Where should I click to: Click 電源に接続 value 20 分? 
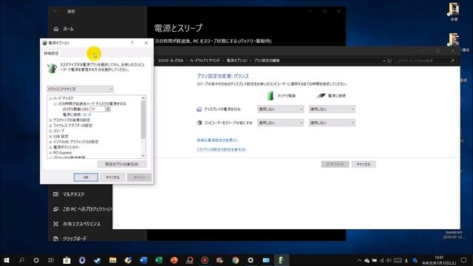point(86,115)
